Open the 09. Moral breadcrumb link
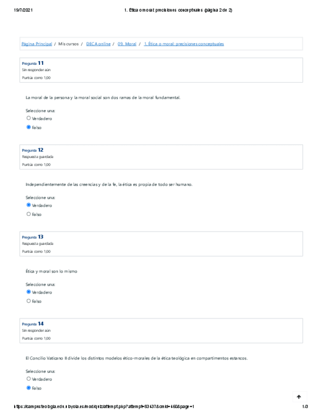Image resolution: width=322 pixels, height=417 pixels. [127, 44]
